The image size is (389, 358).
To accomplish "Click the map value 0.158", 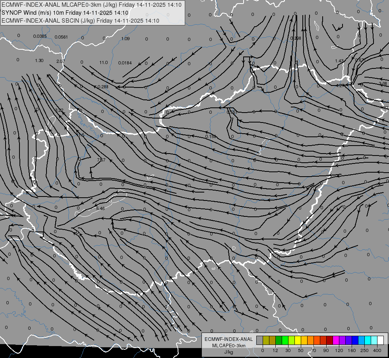I will click(x=211, y=136).
